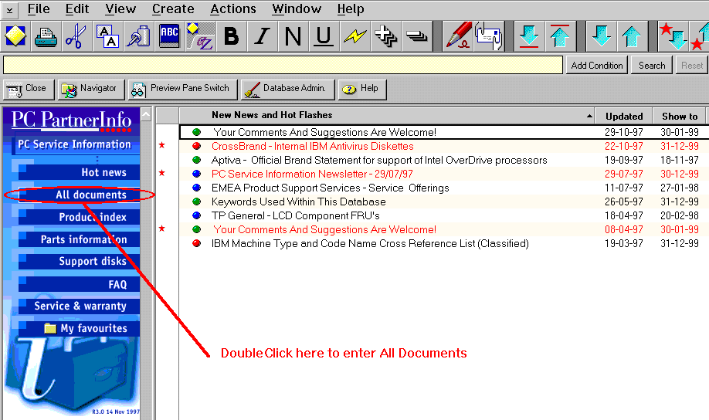Toggle underline text formatting
This screenshot has width=709, height=420.
(x=324, y=36)
